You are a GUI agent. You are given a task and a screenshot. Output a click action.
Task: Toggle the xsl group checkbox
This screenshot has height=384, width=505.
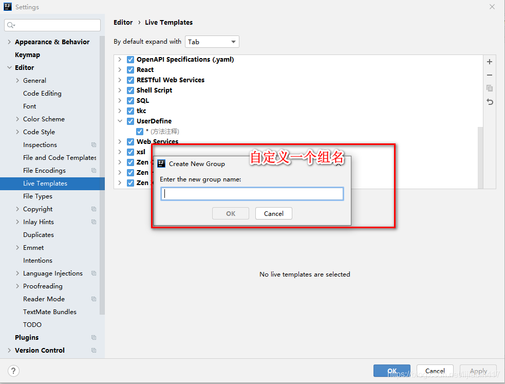(x=130, y=152)
